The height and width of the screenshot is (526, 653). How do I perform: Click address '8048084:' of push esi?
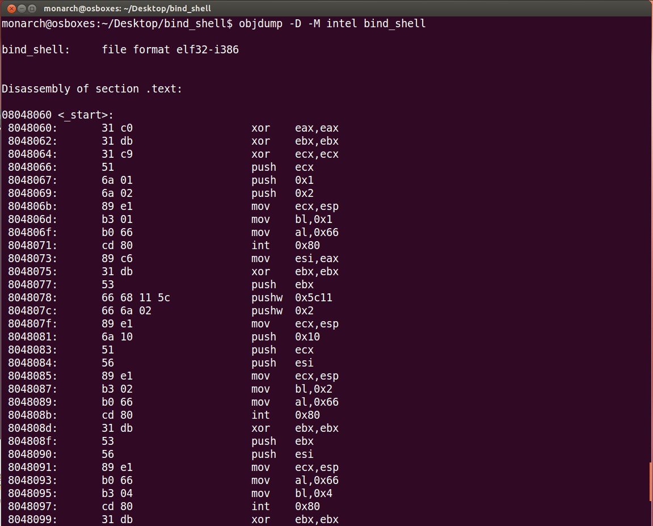(32, 363)
